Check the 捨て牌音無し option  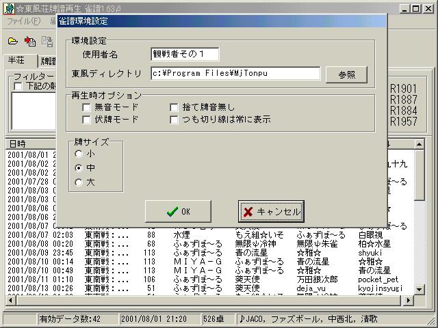(175, 107)
